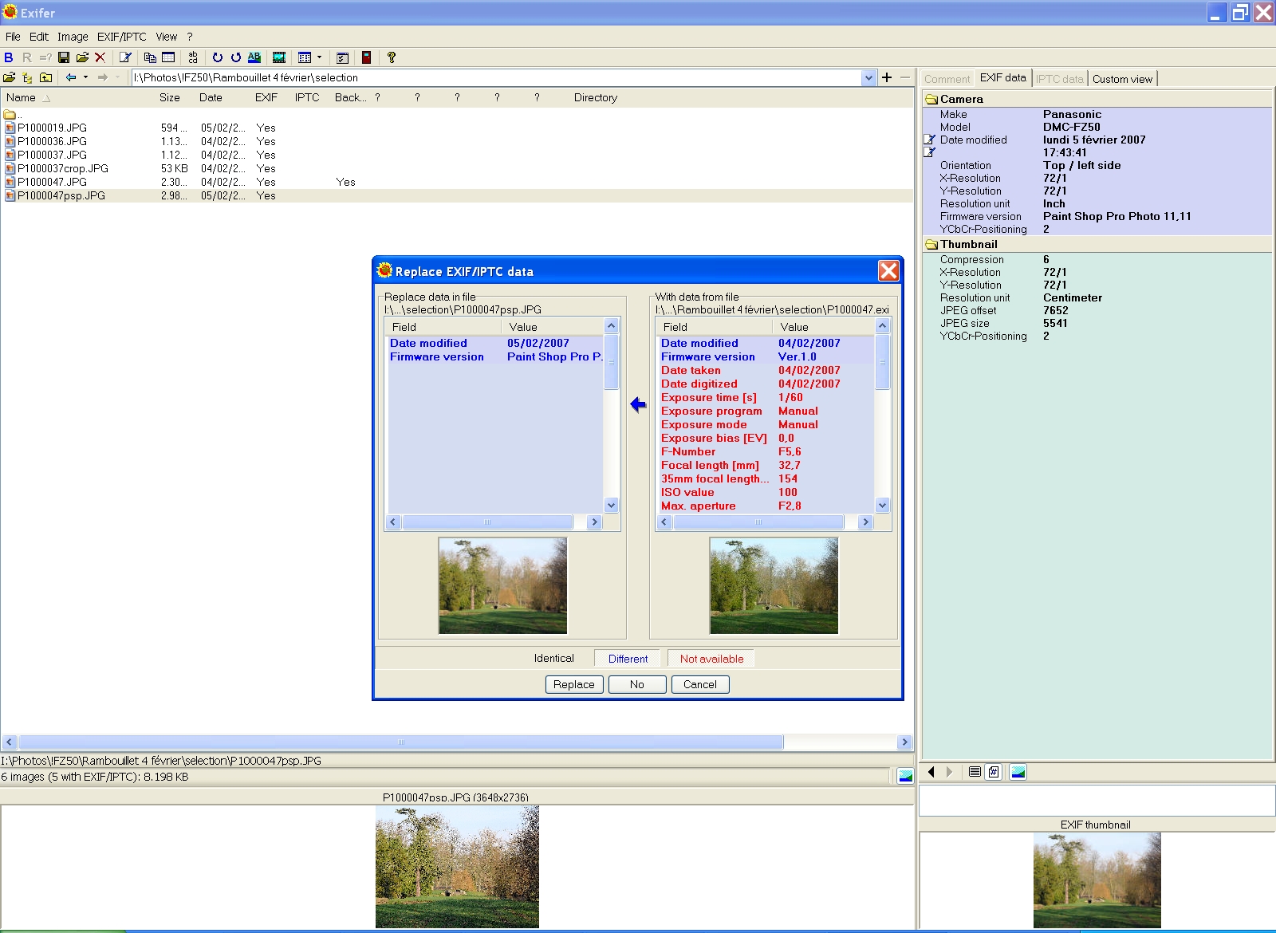
Task: Click the main file list horizontal scrollbar
Action: tap(400, 742)
